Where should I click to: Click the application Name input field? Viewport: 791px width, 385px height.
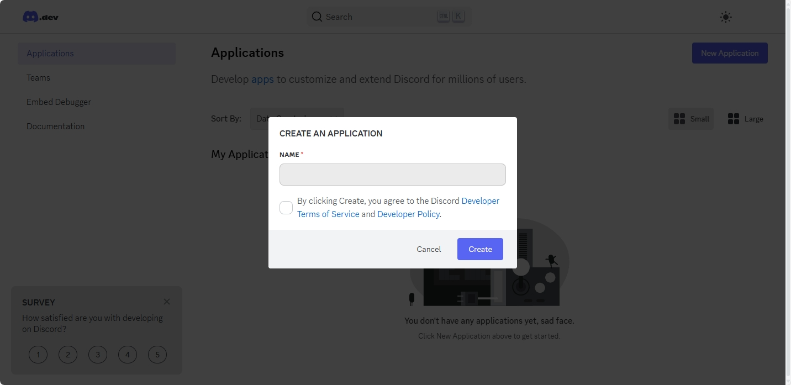click(x=393, y=175)
